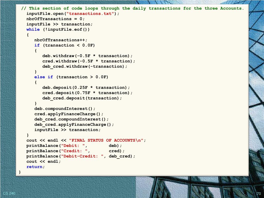Click deb_cred.withdraw(-transaction); line
The image size is (264, 198).
85,67
